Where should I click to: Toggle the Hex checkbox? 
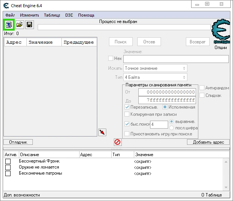(x=110, y=58)
